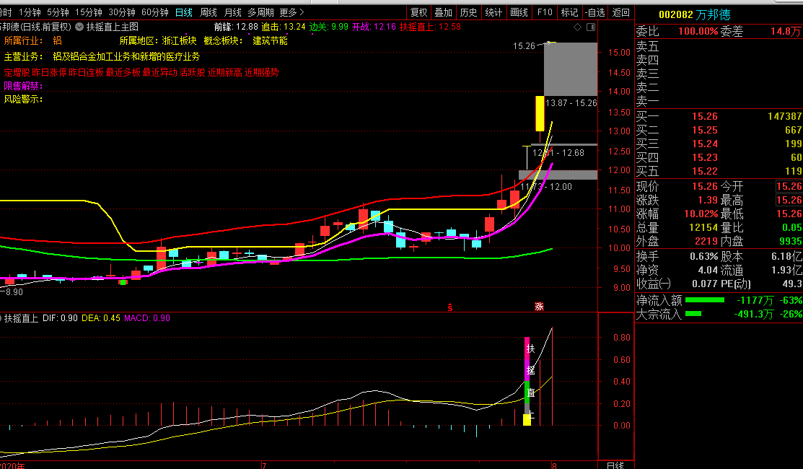Click the red 涨 marker below the candles
Image resolution: width=803 pixels, height=469 pixels.
[539, 307]
